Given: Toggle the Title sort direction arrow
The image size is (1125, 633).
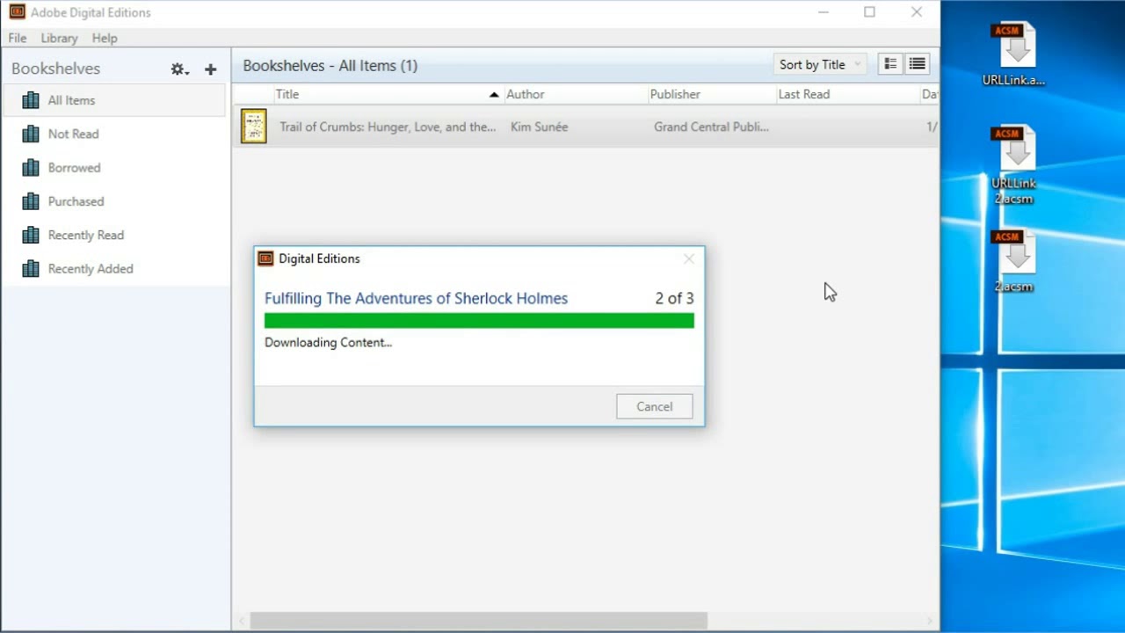Looking at the screenshot, I should click(x=494, y=94).
